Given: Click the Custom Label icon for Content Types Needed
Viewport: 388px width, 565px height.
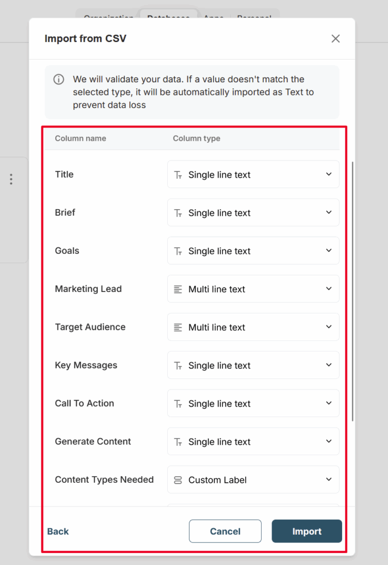Looking at the screenshot, I should pyautogui.click(x=178, y=480).
